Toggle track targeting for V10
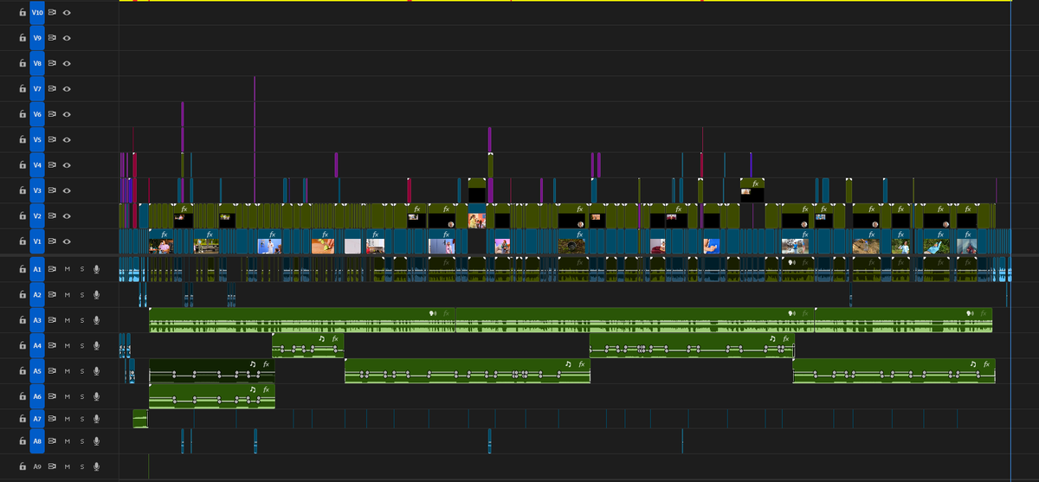This screenshot has height=482, width=1039. pos(37,13)
